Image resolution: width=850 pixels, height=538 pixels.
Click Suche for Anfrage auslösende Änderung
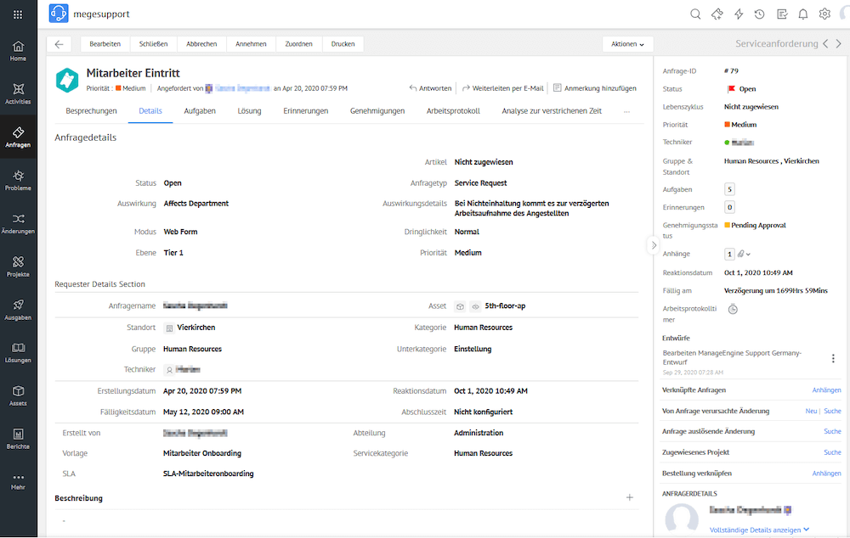point(832,432)
